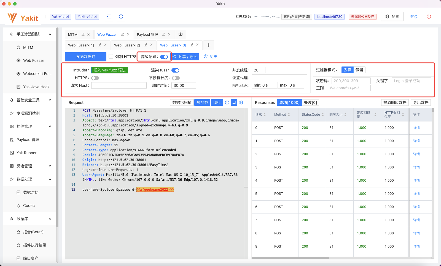441x266 pixels.
Task: Collapse the sidebar menu icon
Action: (109, 16)
